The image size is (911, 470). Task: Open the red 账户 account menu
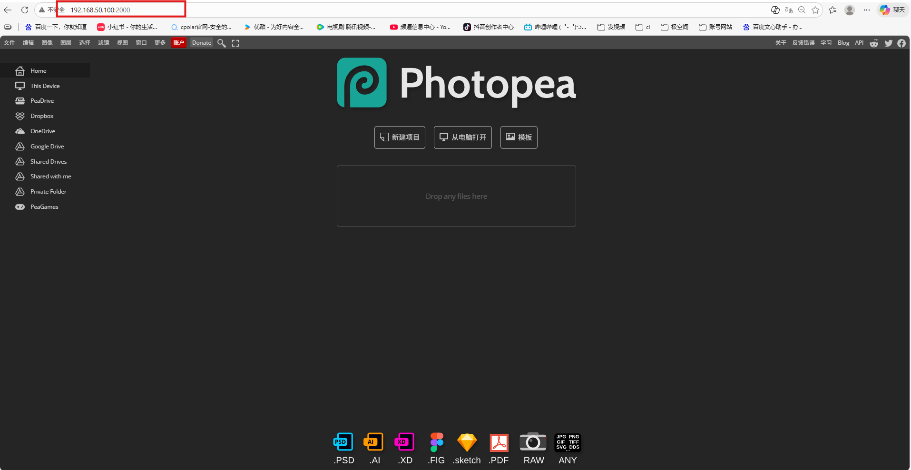[178, 43]
